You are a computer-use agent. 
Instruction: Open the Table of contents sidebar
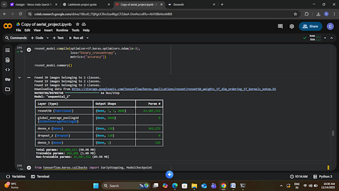(x=7, y=50)
